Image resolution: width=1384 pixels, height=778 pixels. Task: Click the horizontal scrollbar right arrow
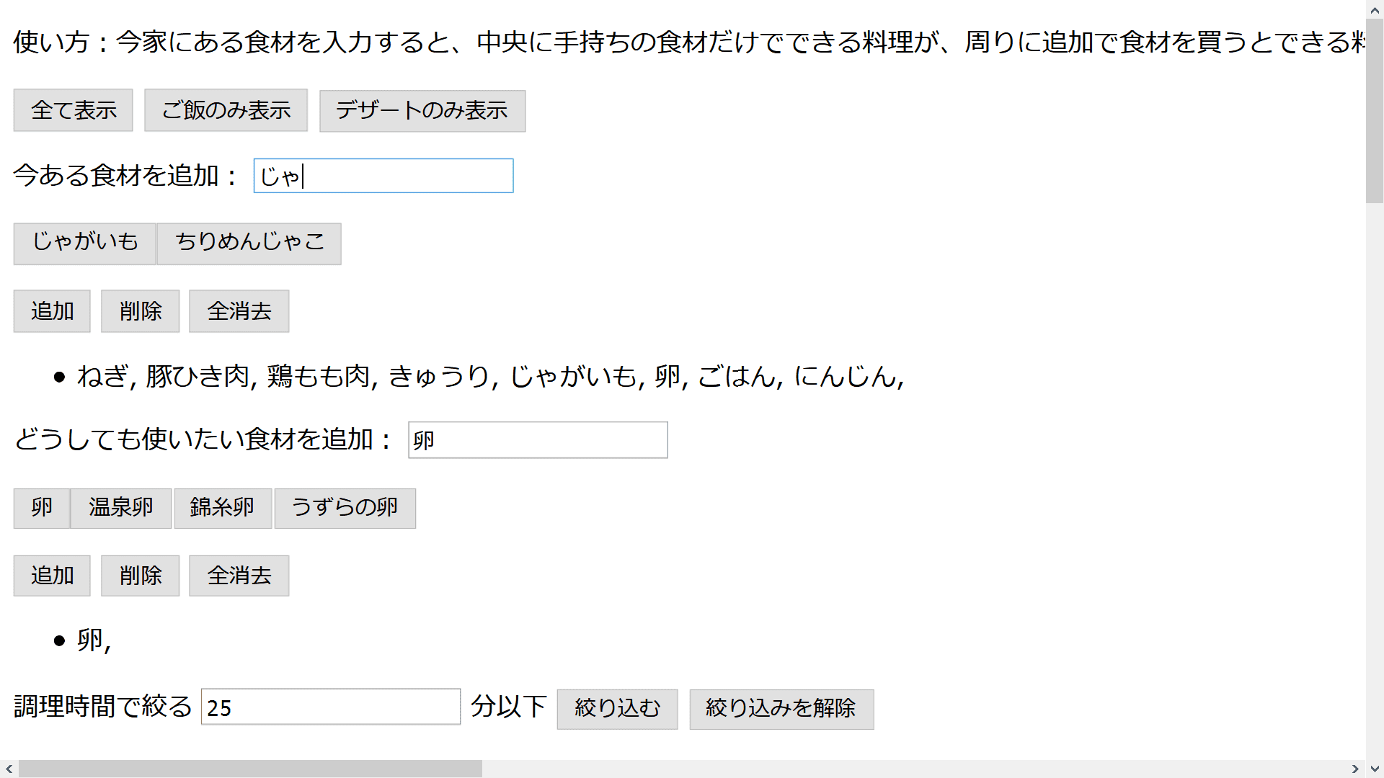[x=1354, y=769]
